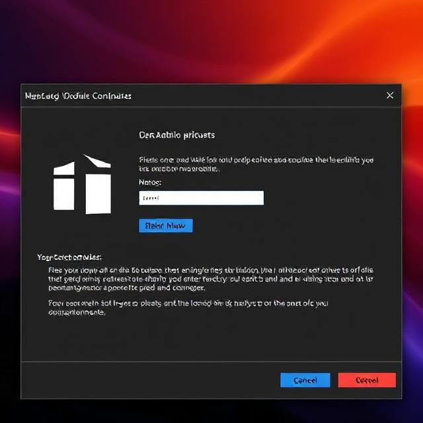Click the heading text above the description

176,135
